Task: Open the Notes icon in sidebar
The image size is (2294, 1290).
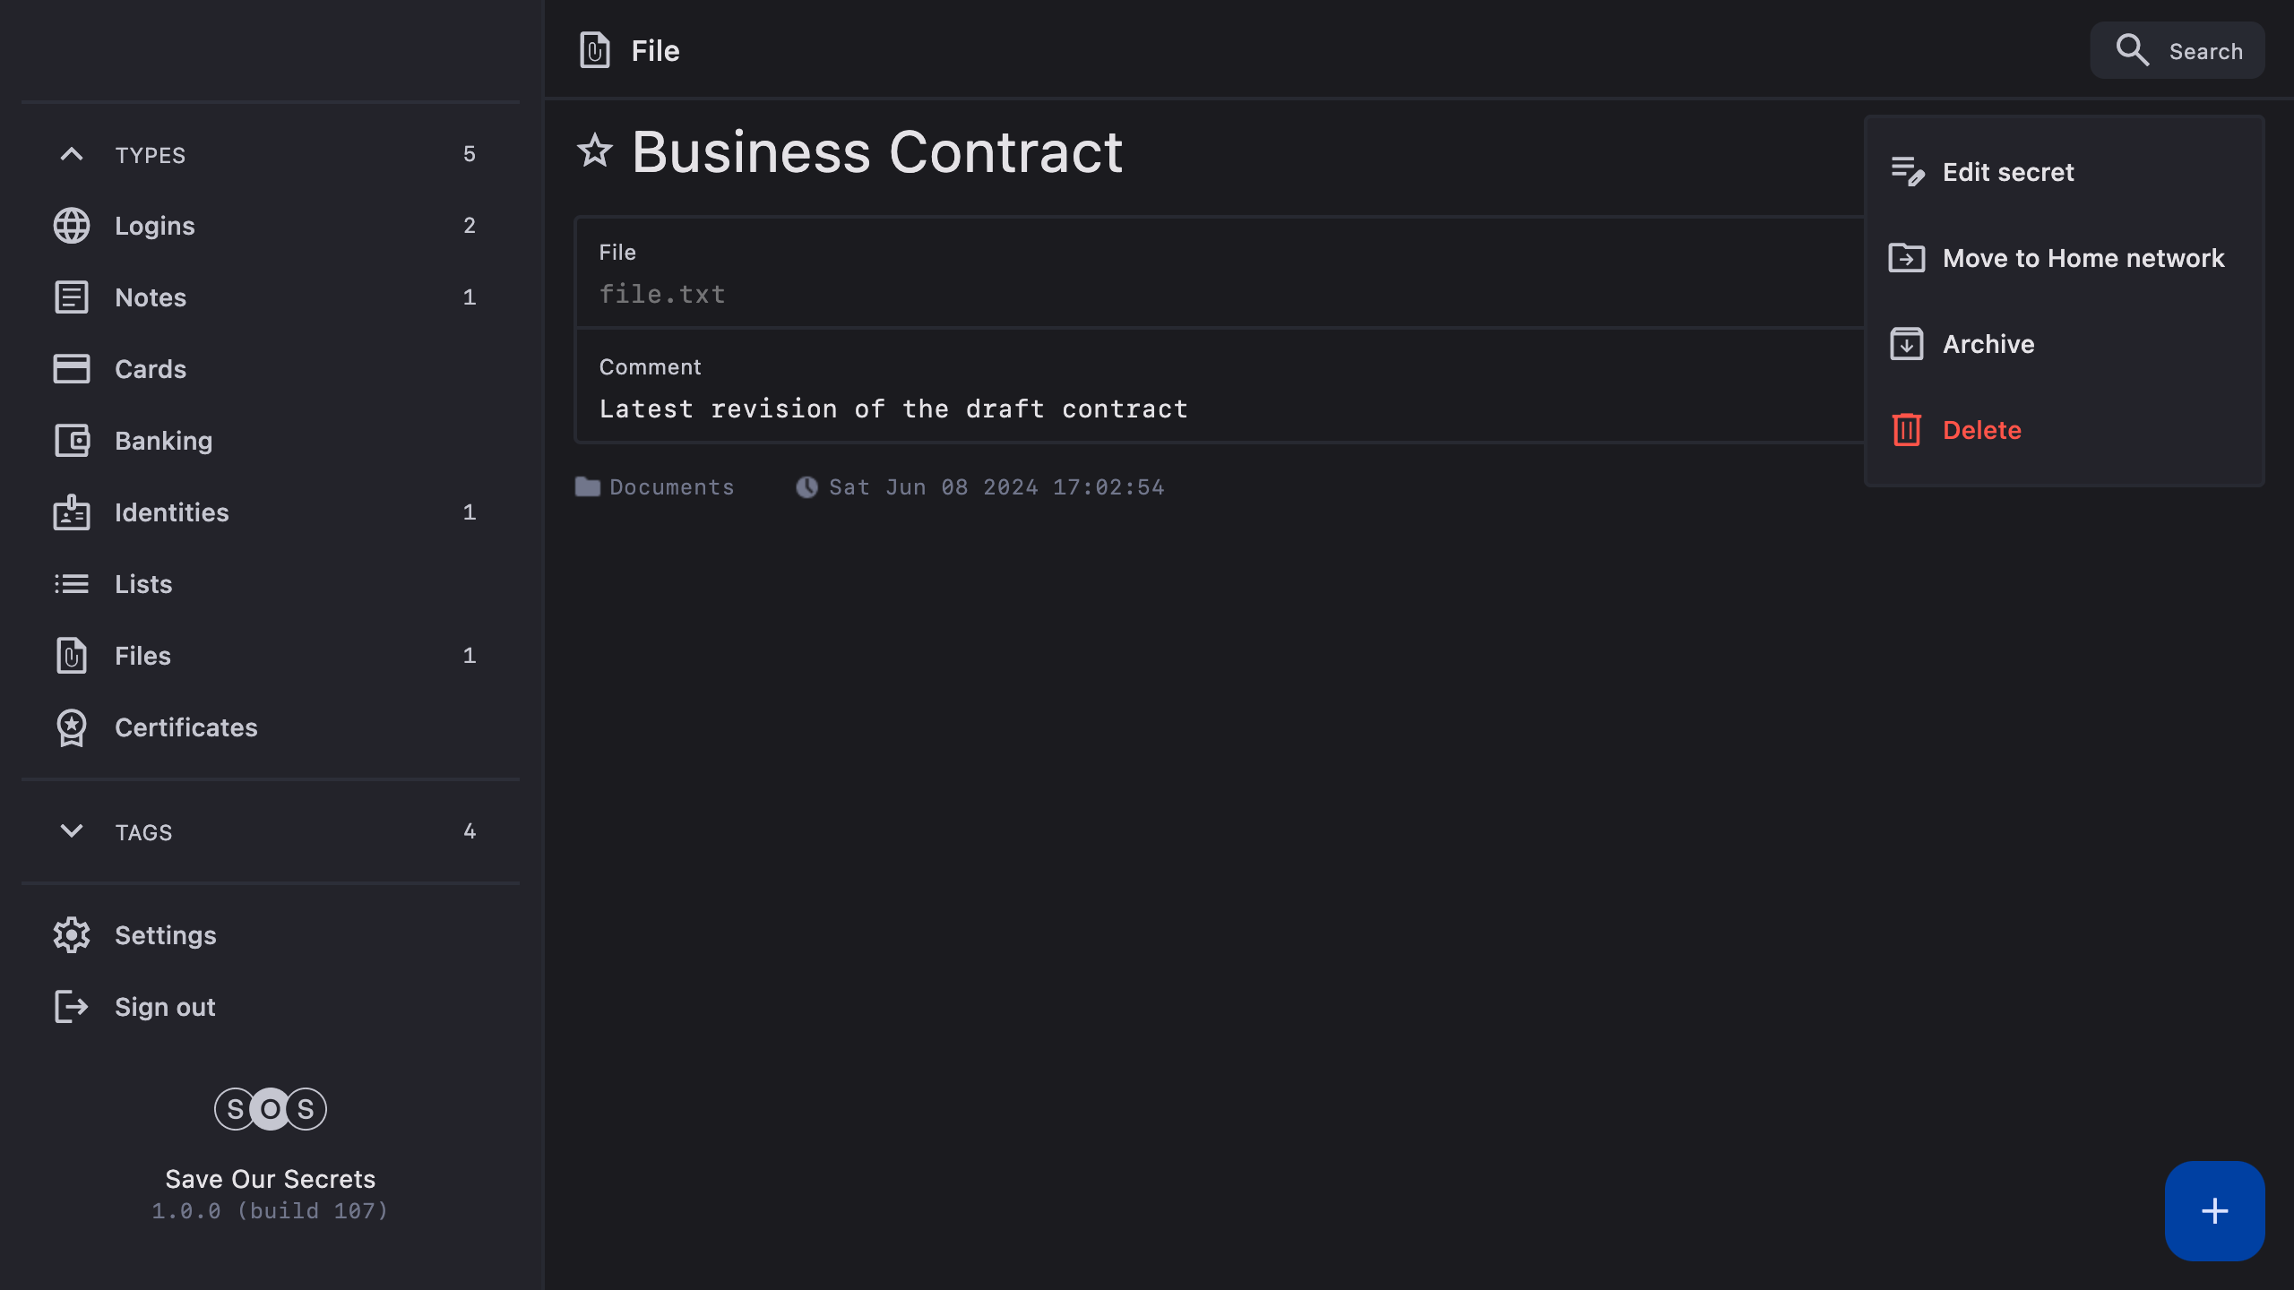Action: 72,297
